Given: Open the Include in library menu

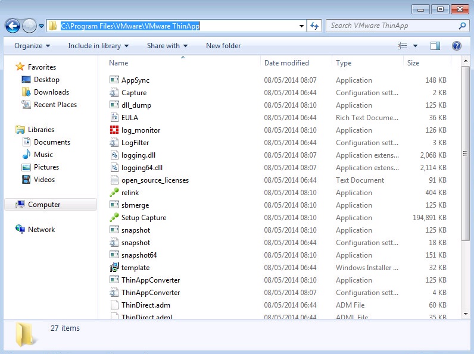Looking at the screenshot, I should pyautogui.click(x=98, y=46).
